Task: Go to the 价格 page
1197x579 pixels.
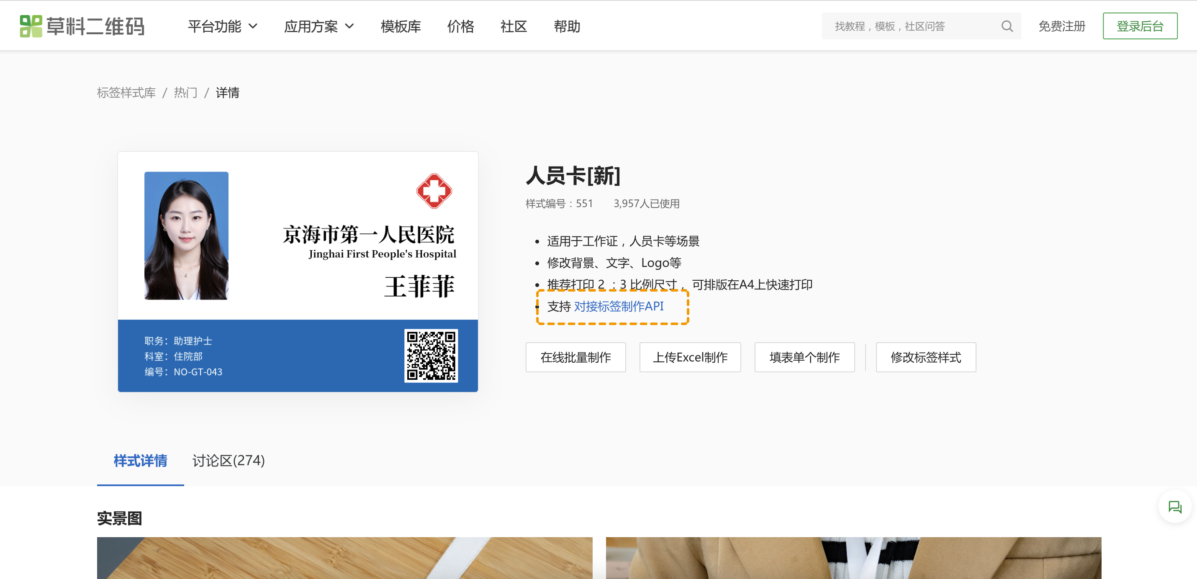Action: tap(460, 26)
